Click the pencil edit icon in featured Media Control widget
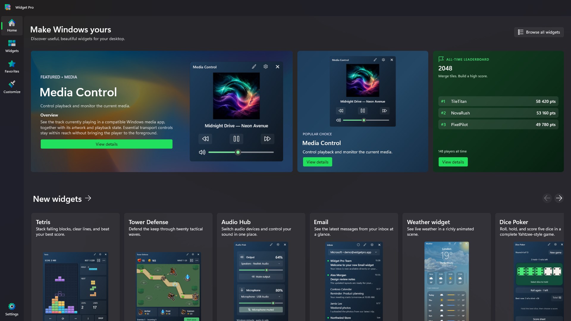The height and width of the screenshot is (321, 571). pos(254,67)
